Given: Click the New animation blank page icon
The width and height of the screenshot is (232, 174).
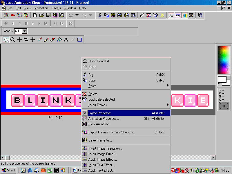Looking at the screenshot, I should coord(35,15).
